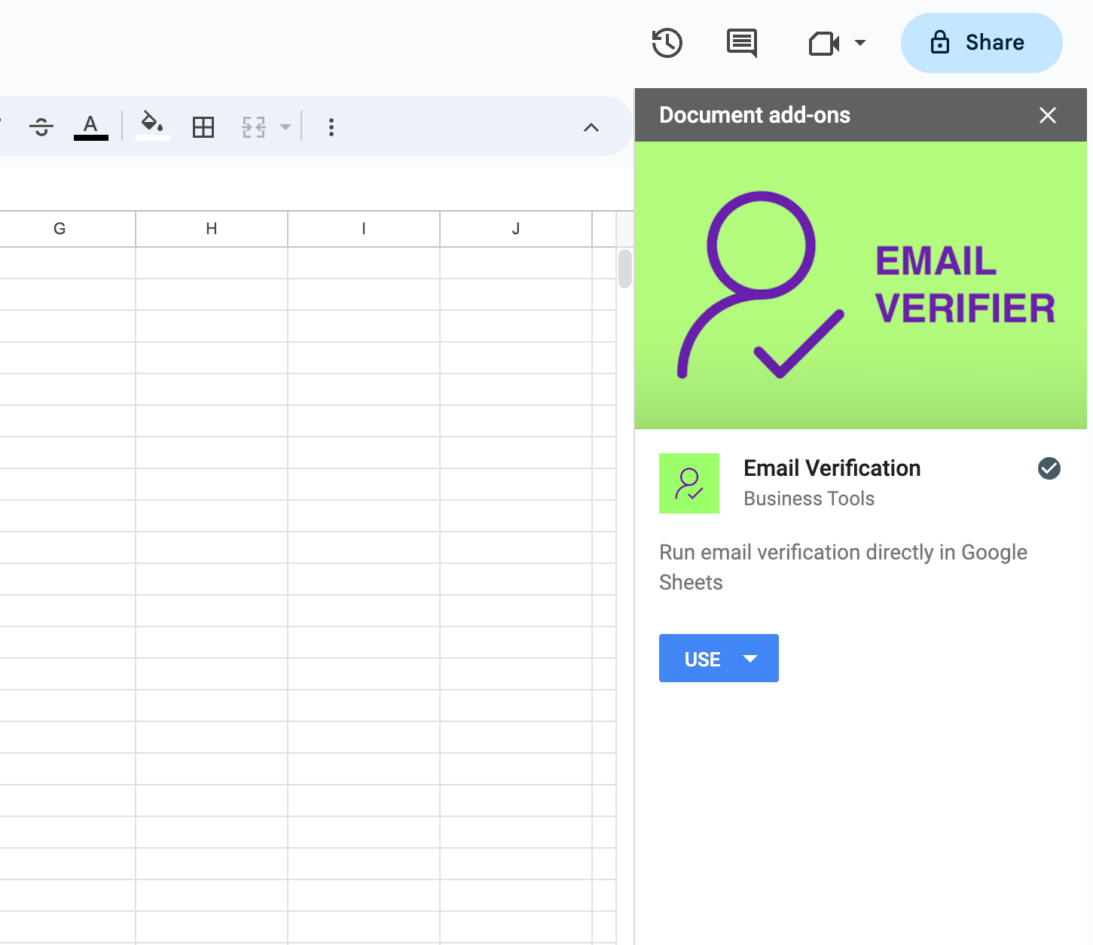Open the merge cells dropdown arrow
The height and width of the screenshot is (945, 1093).
tap(285, 127)
